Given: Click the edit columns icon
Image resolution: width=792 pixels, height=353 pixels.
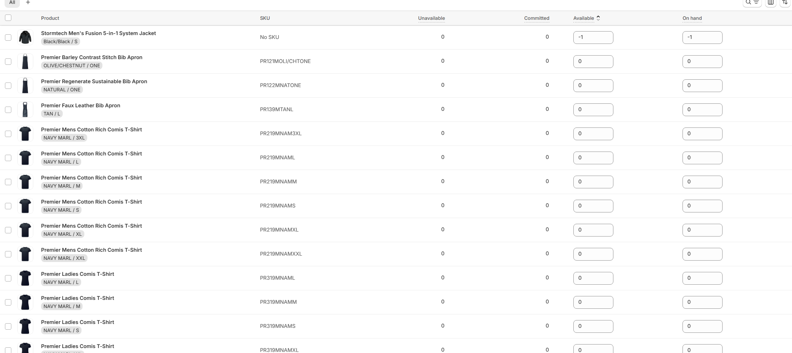Looking at the screenshot, I should [x=770, y=2].
